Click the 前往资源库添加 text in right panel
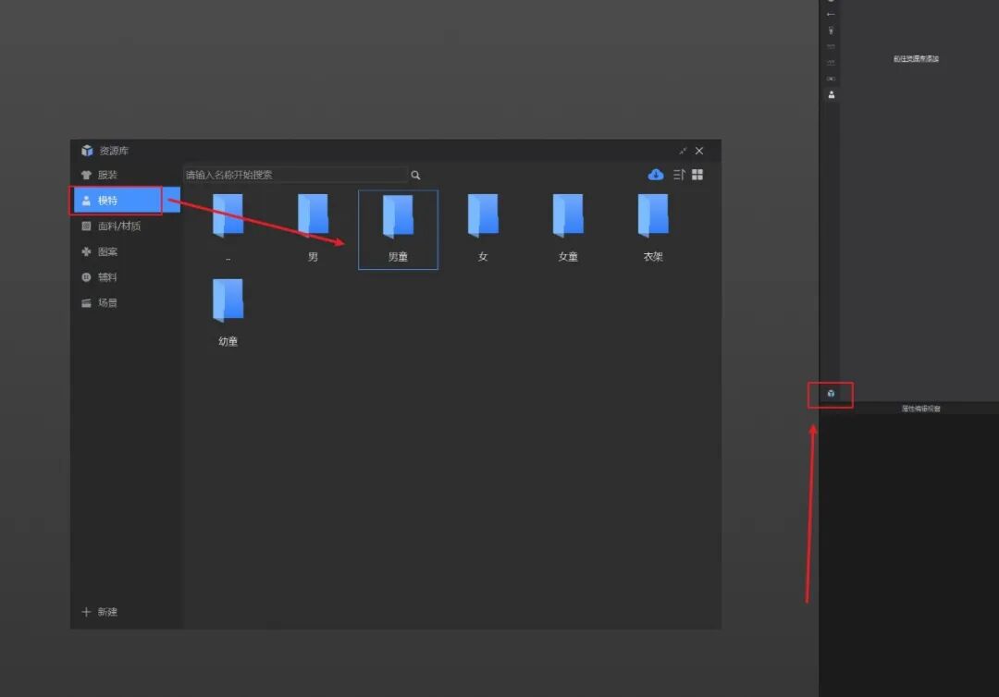 pyautogui.click(x=916, y=58)
